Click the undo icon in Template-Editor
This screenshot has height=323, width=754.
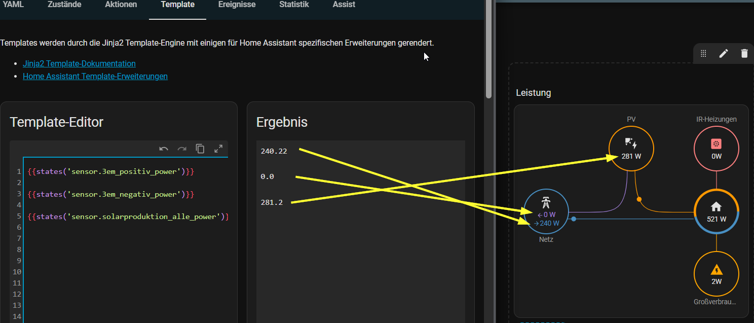point(164,149)
